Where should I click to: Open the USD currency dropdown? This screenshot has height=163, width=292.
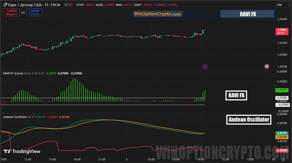[281, 5]
